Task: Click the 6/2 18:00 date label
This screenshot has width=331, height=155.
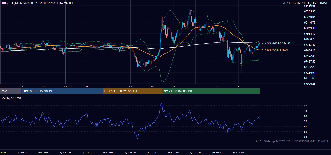Action: pyautogui.click(x=130, y=152)
